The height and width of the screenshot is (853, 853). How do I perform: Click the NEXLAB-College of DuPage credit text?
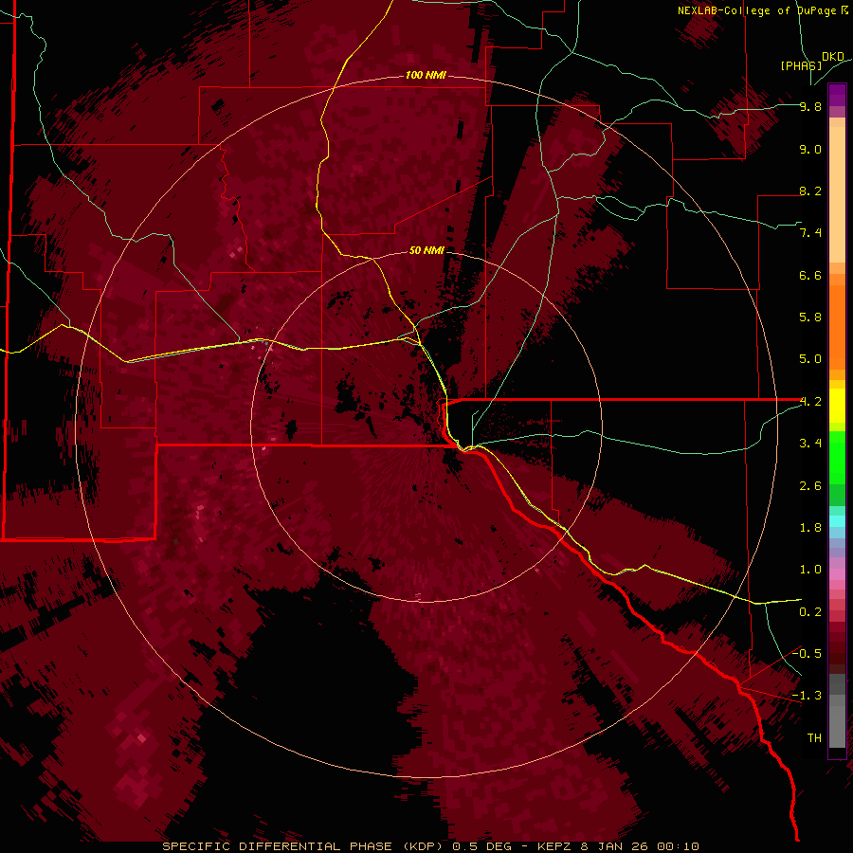(x=763, y=10)
